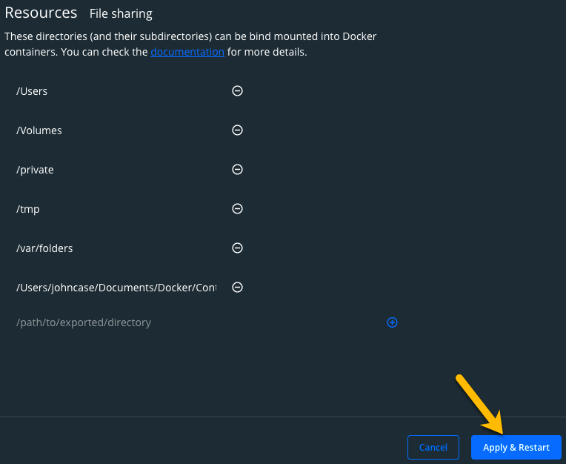Click the File sharing section title

121,14
